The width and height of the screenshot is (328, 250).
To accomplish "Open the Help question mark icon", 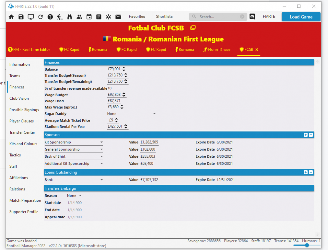I will [x=50, y=17].
